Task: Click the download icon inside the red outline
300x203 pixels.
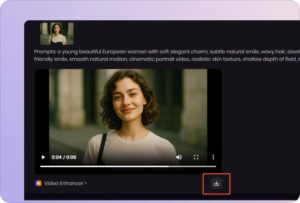Action: (216, 183)
